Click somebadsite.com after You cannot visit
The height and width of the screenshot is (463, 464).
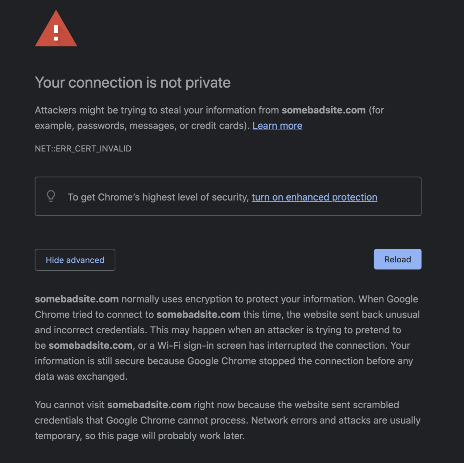point(149,405)
